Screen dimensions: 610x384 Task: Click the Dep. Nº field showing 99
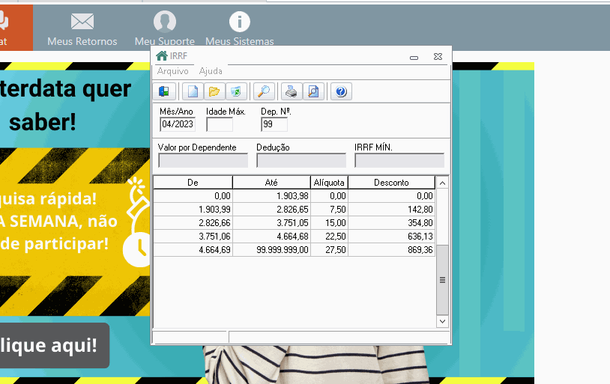[274, 124]
